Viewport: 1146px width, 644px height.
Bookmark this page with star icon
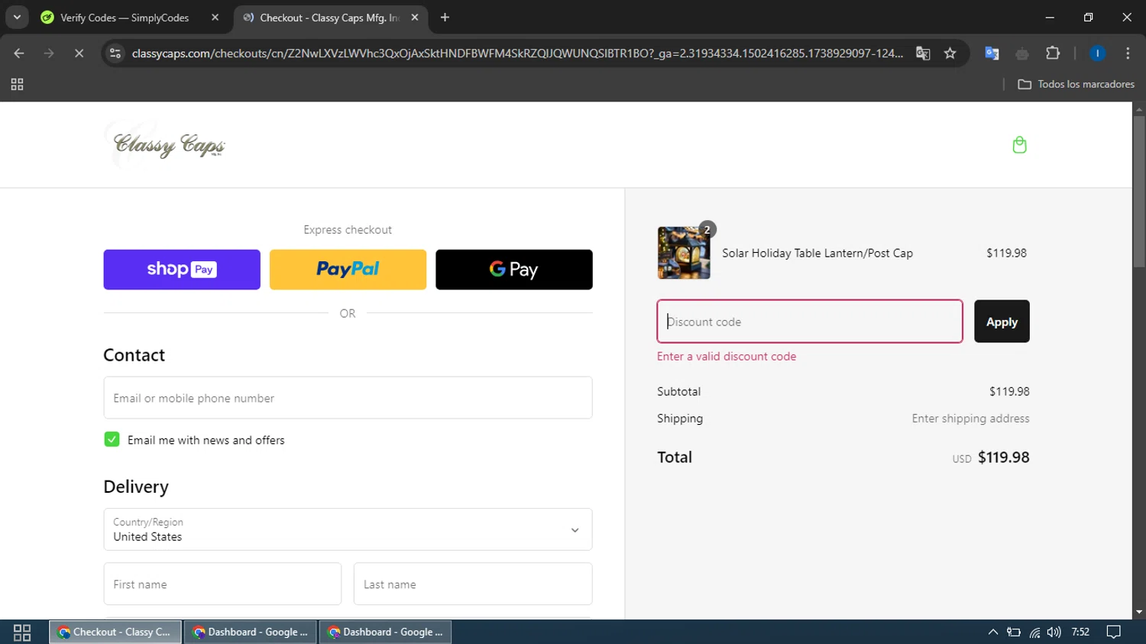pyautogui.click(x=950, y=53)
